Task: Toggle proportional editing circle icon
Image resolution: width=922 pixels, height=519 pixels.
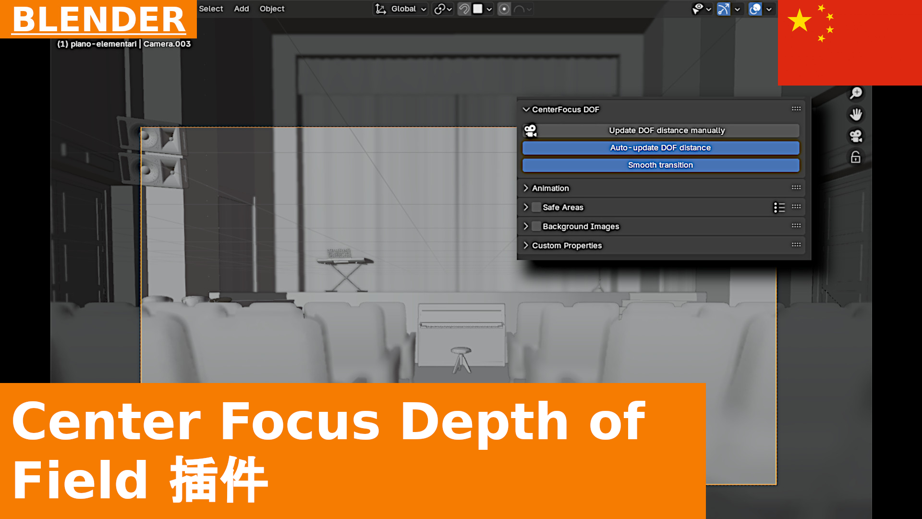Action: click(504, 9)
